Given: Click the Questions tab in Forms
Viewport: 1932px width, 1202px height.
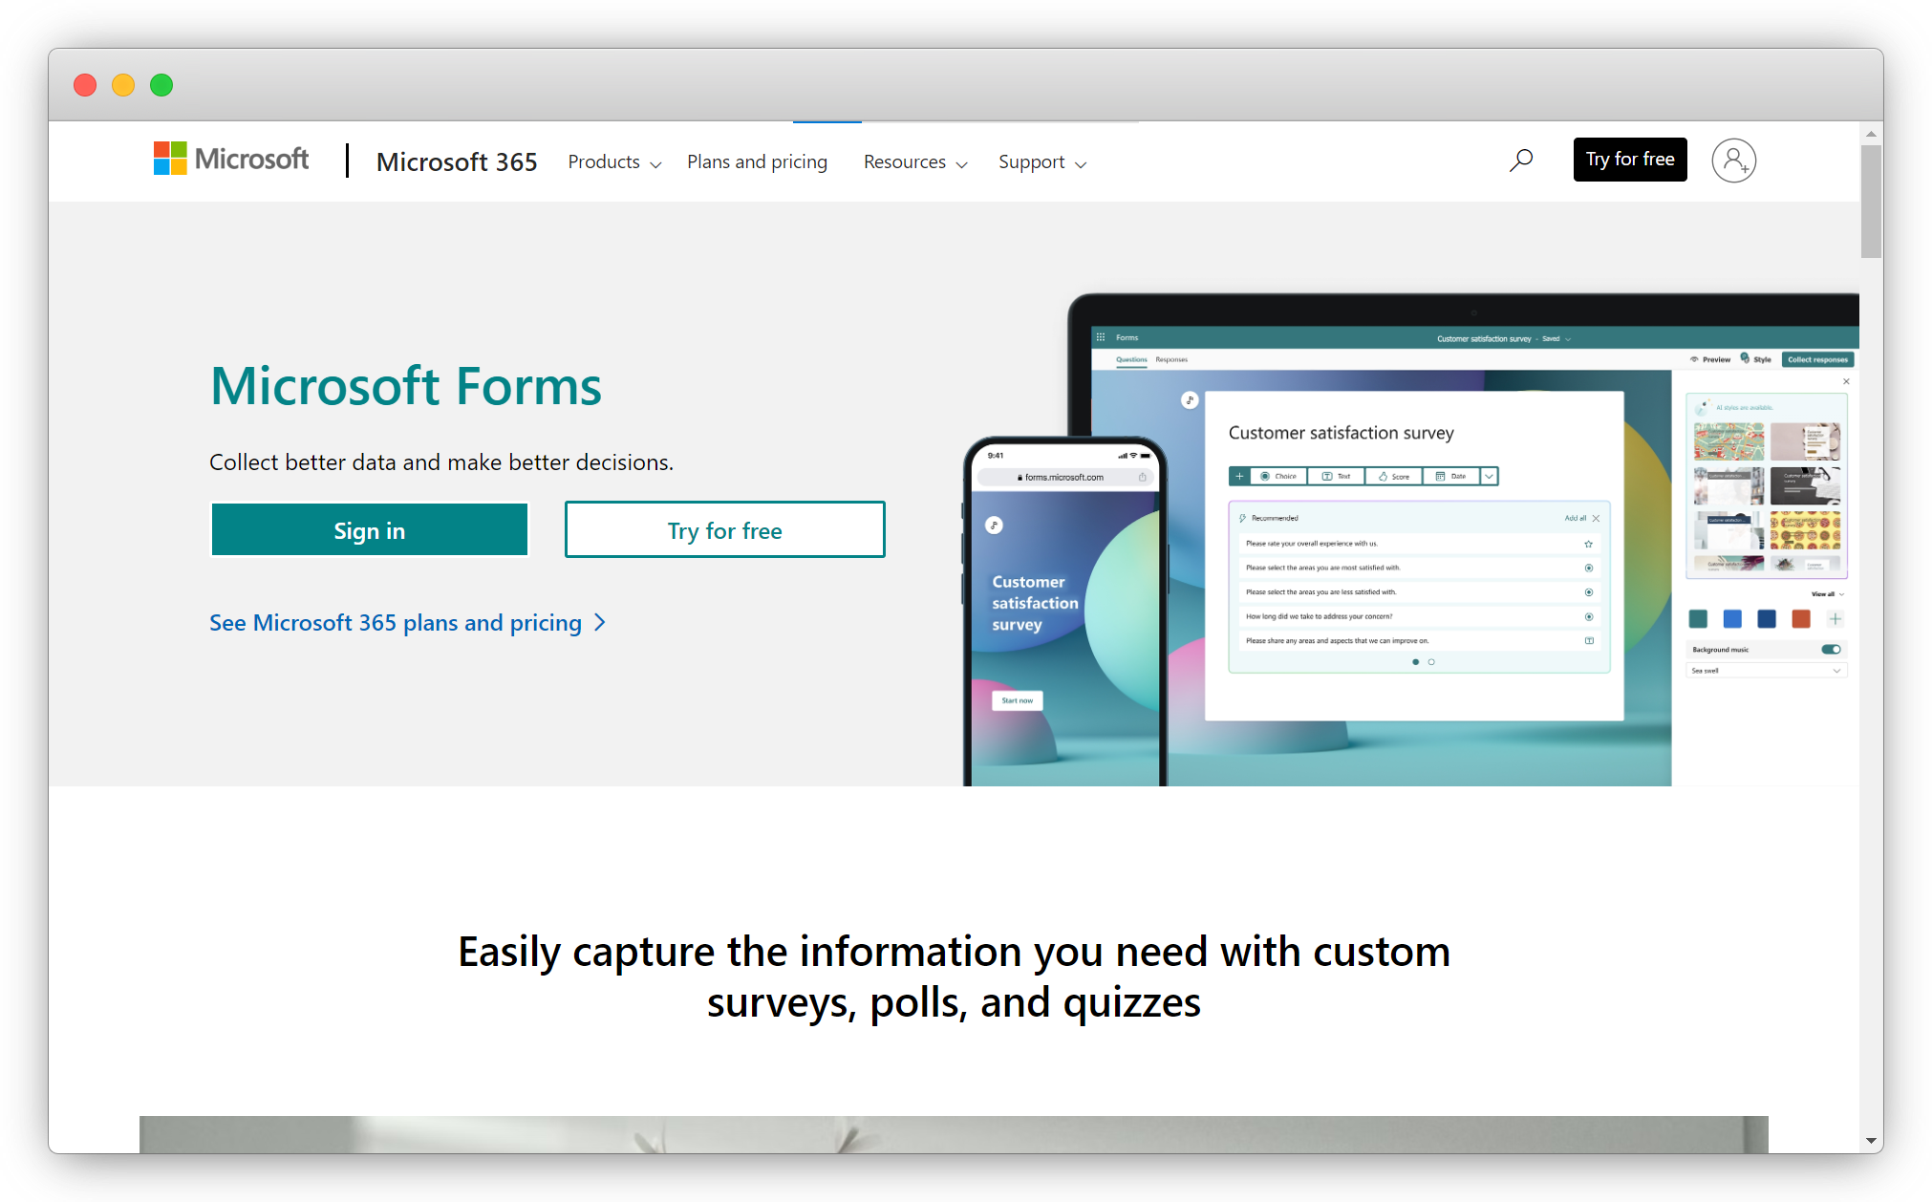Looking at the screenshot, I should click(1130, 363).
